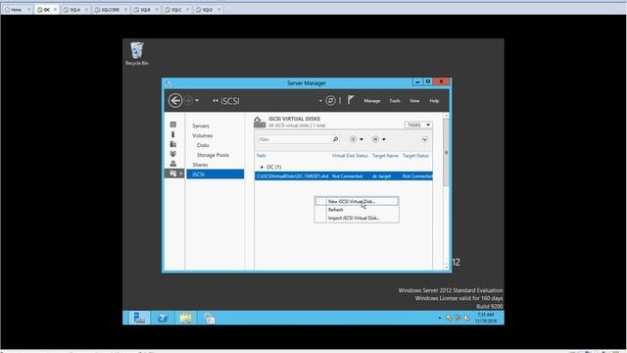Open Shares in the storage navigation
Screen dimensions: 627x353
[200, 165]
